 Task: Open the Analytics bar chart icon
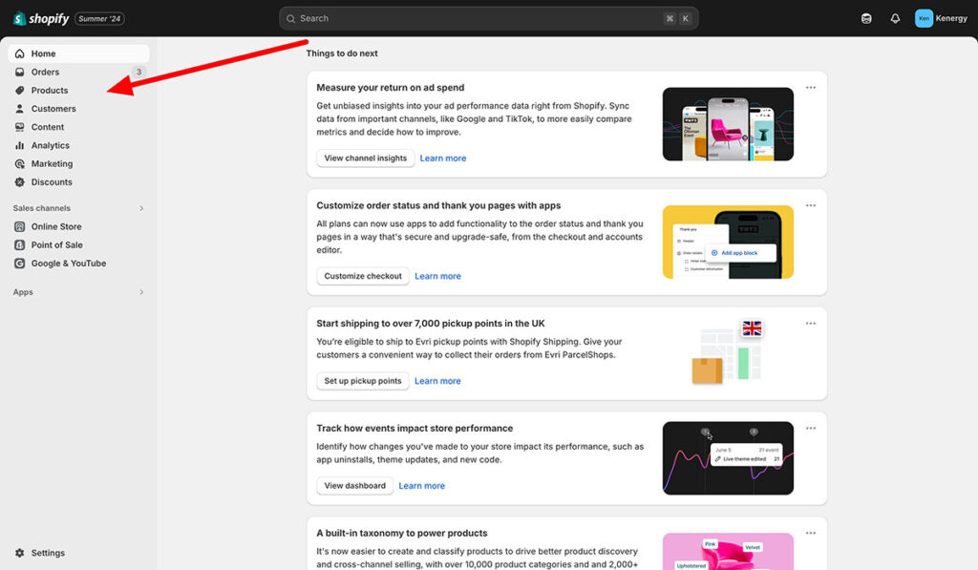20,145
